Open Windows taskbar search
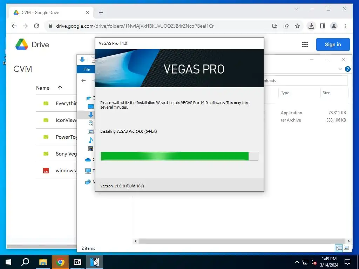 pos(25,262)
